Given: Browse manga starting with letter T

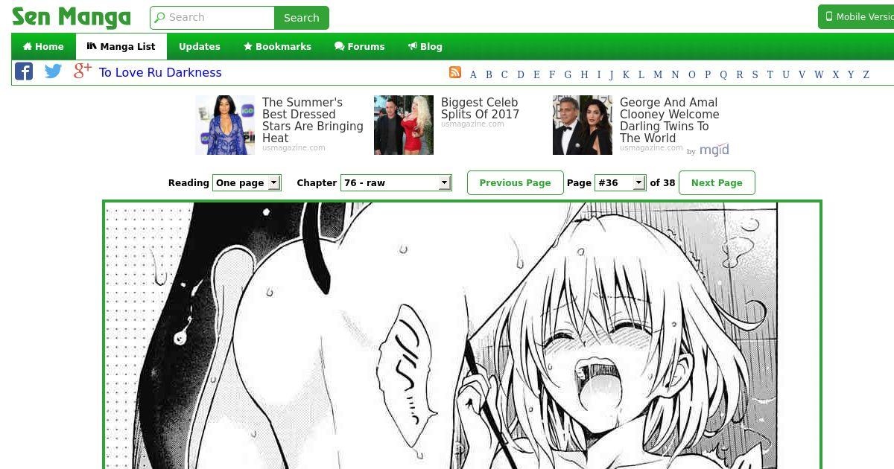Looking at the screenshot, I should tap(770, 74).
